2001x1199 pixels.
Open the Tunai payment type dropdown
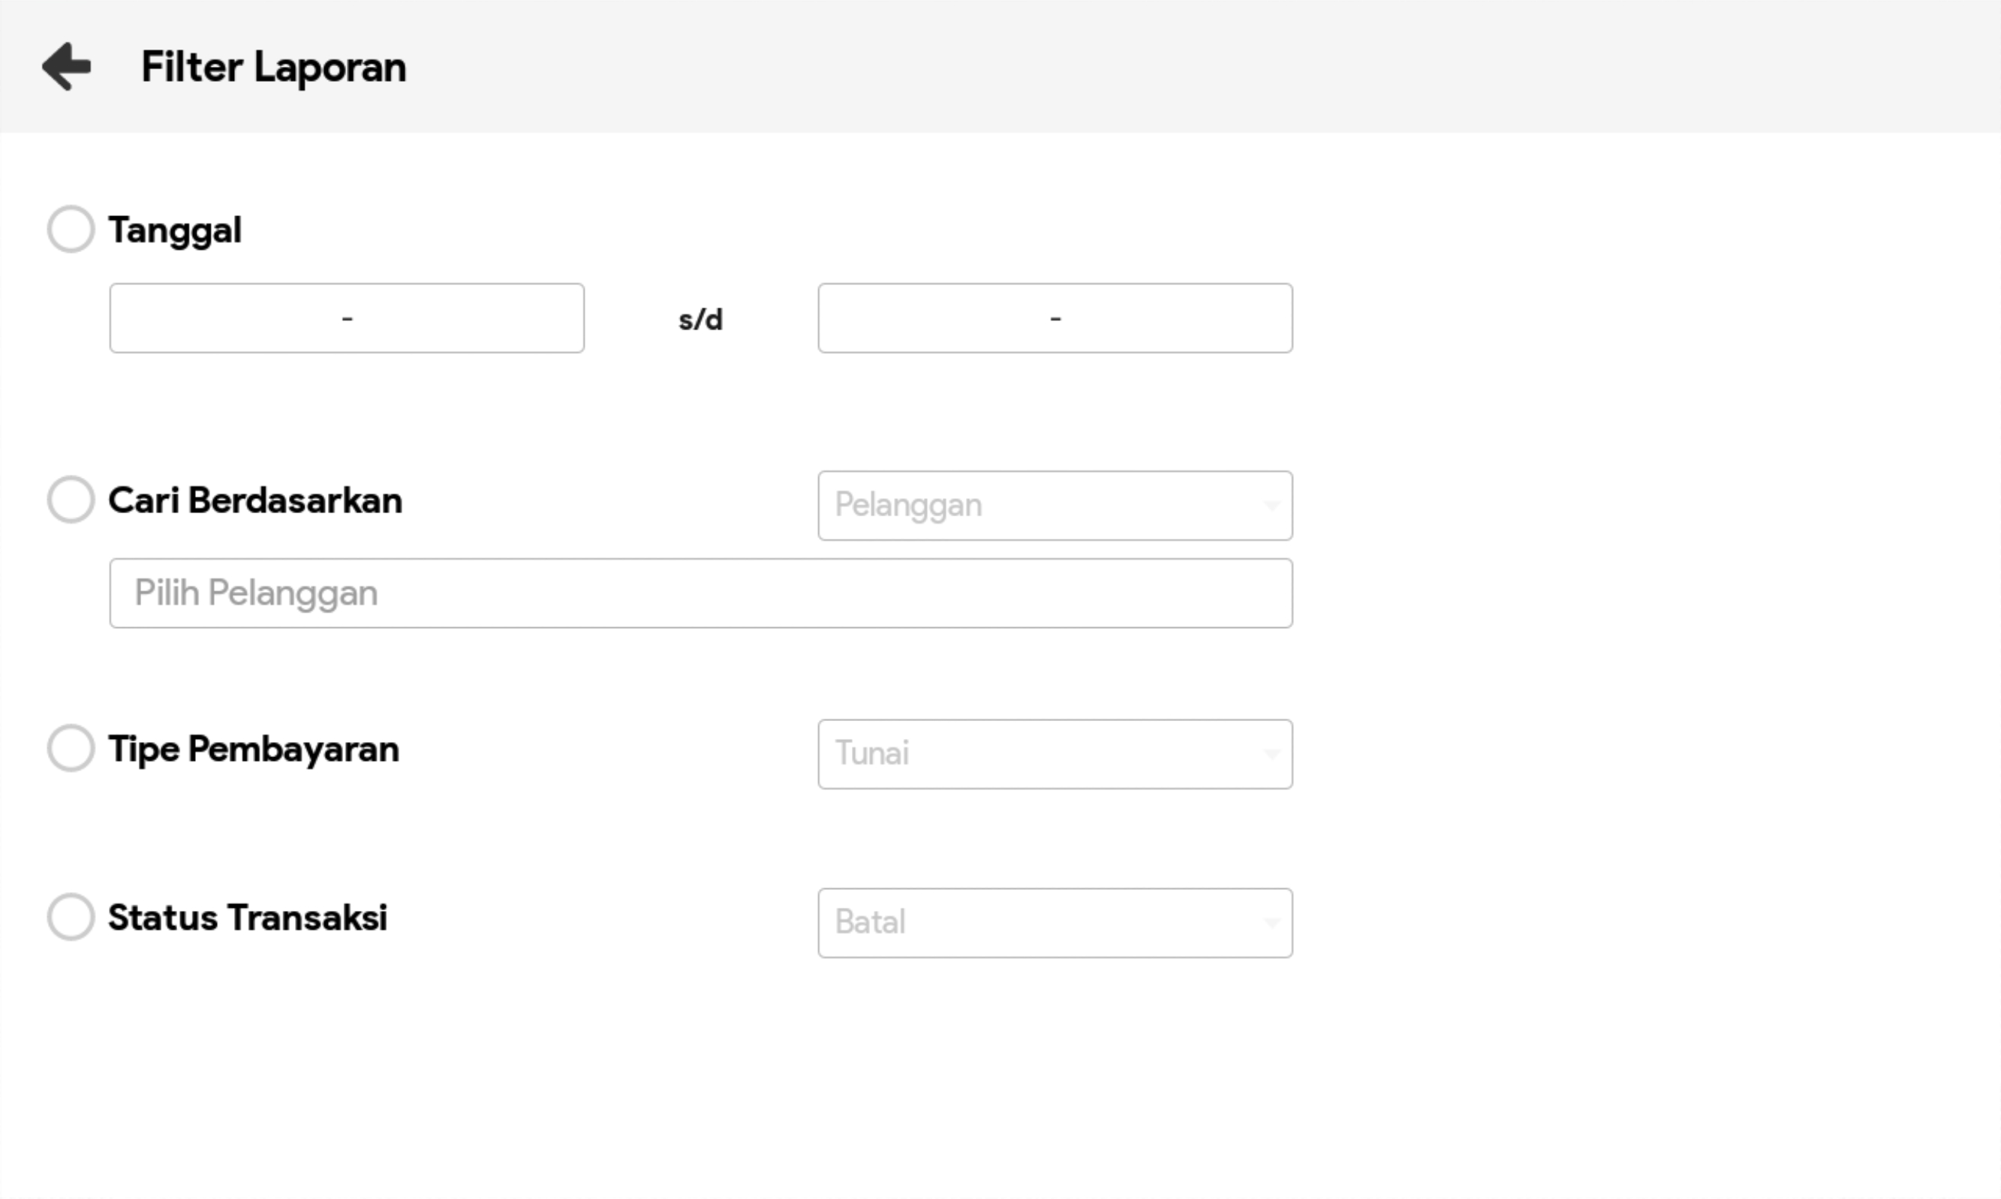pyautogui.click(x=1054, y=754)
